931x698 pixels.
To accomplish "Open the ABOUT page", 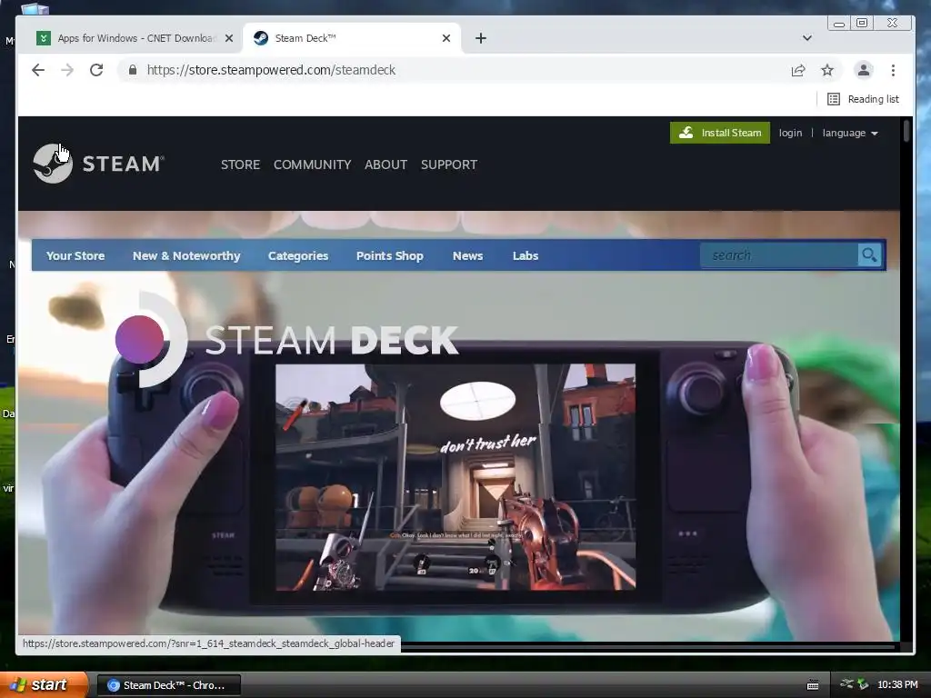I will [385, 165].
